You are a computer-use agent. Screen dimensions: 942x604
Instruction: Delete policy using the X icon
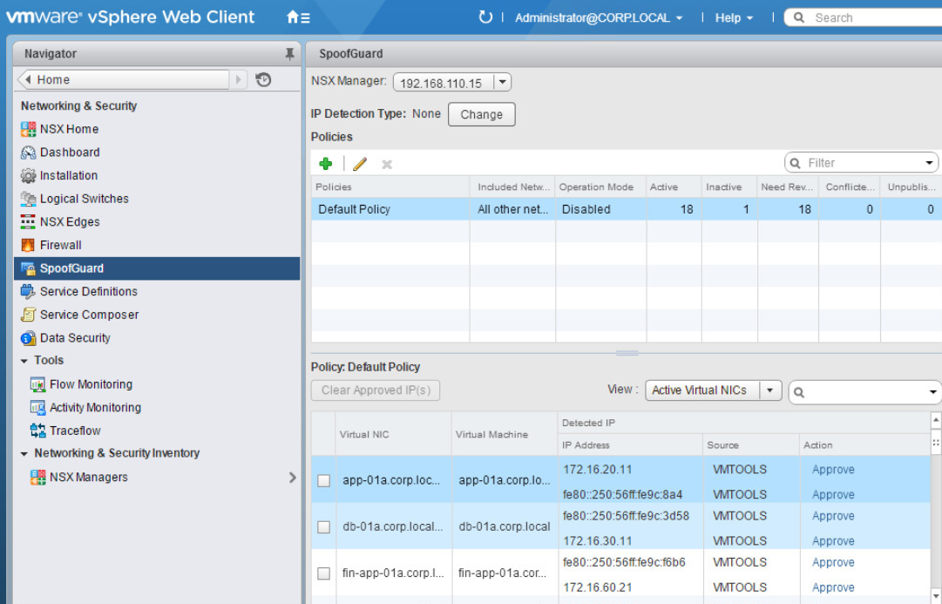387,164
